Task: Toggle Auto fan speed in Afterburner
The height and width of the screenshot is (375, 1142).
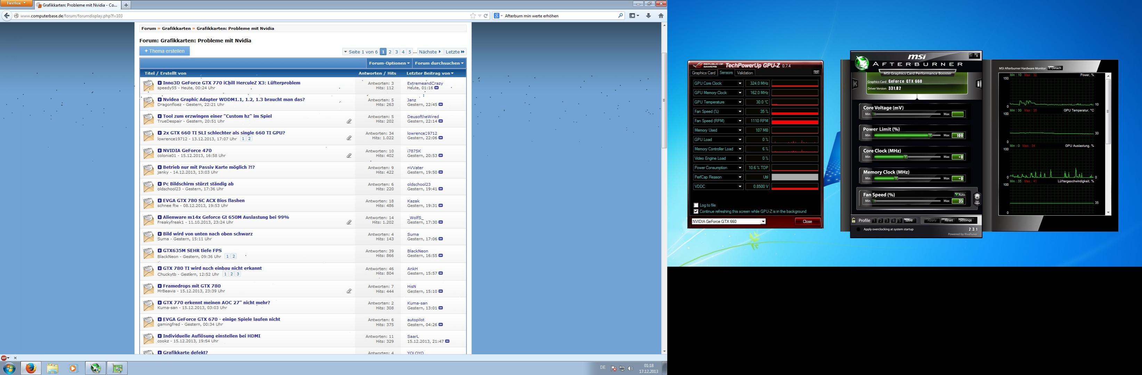Action: [960, 194]
